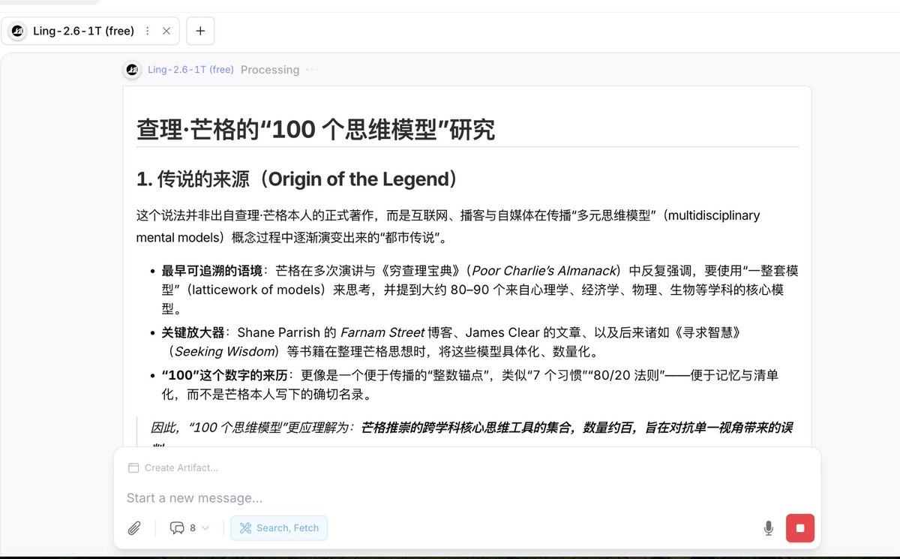Stop generation with the red stop button

click(800, 528)
